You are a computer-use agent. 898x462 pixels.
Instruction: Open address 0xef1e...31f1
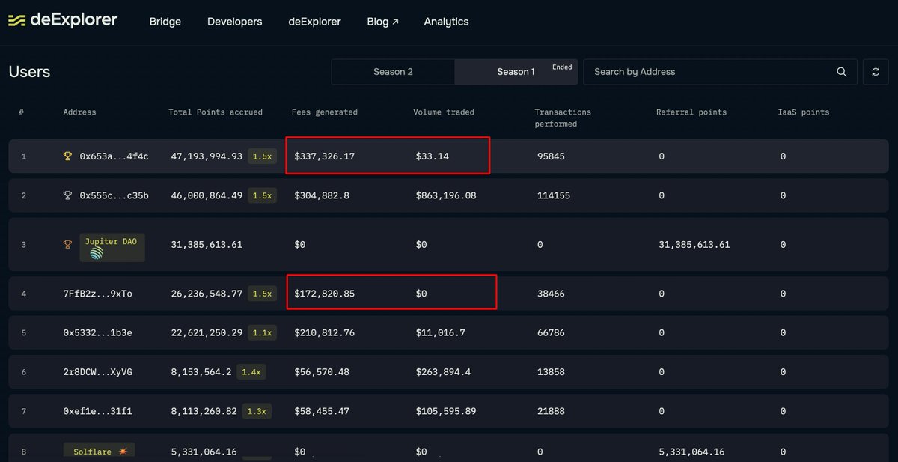(x=97, y=410)
